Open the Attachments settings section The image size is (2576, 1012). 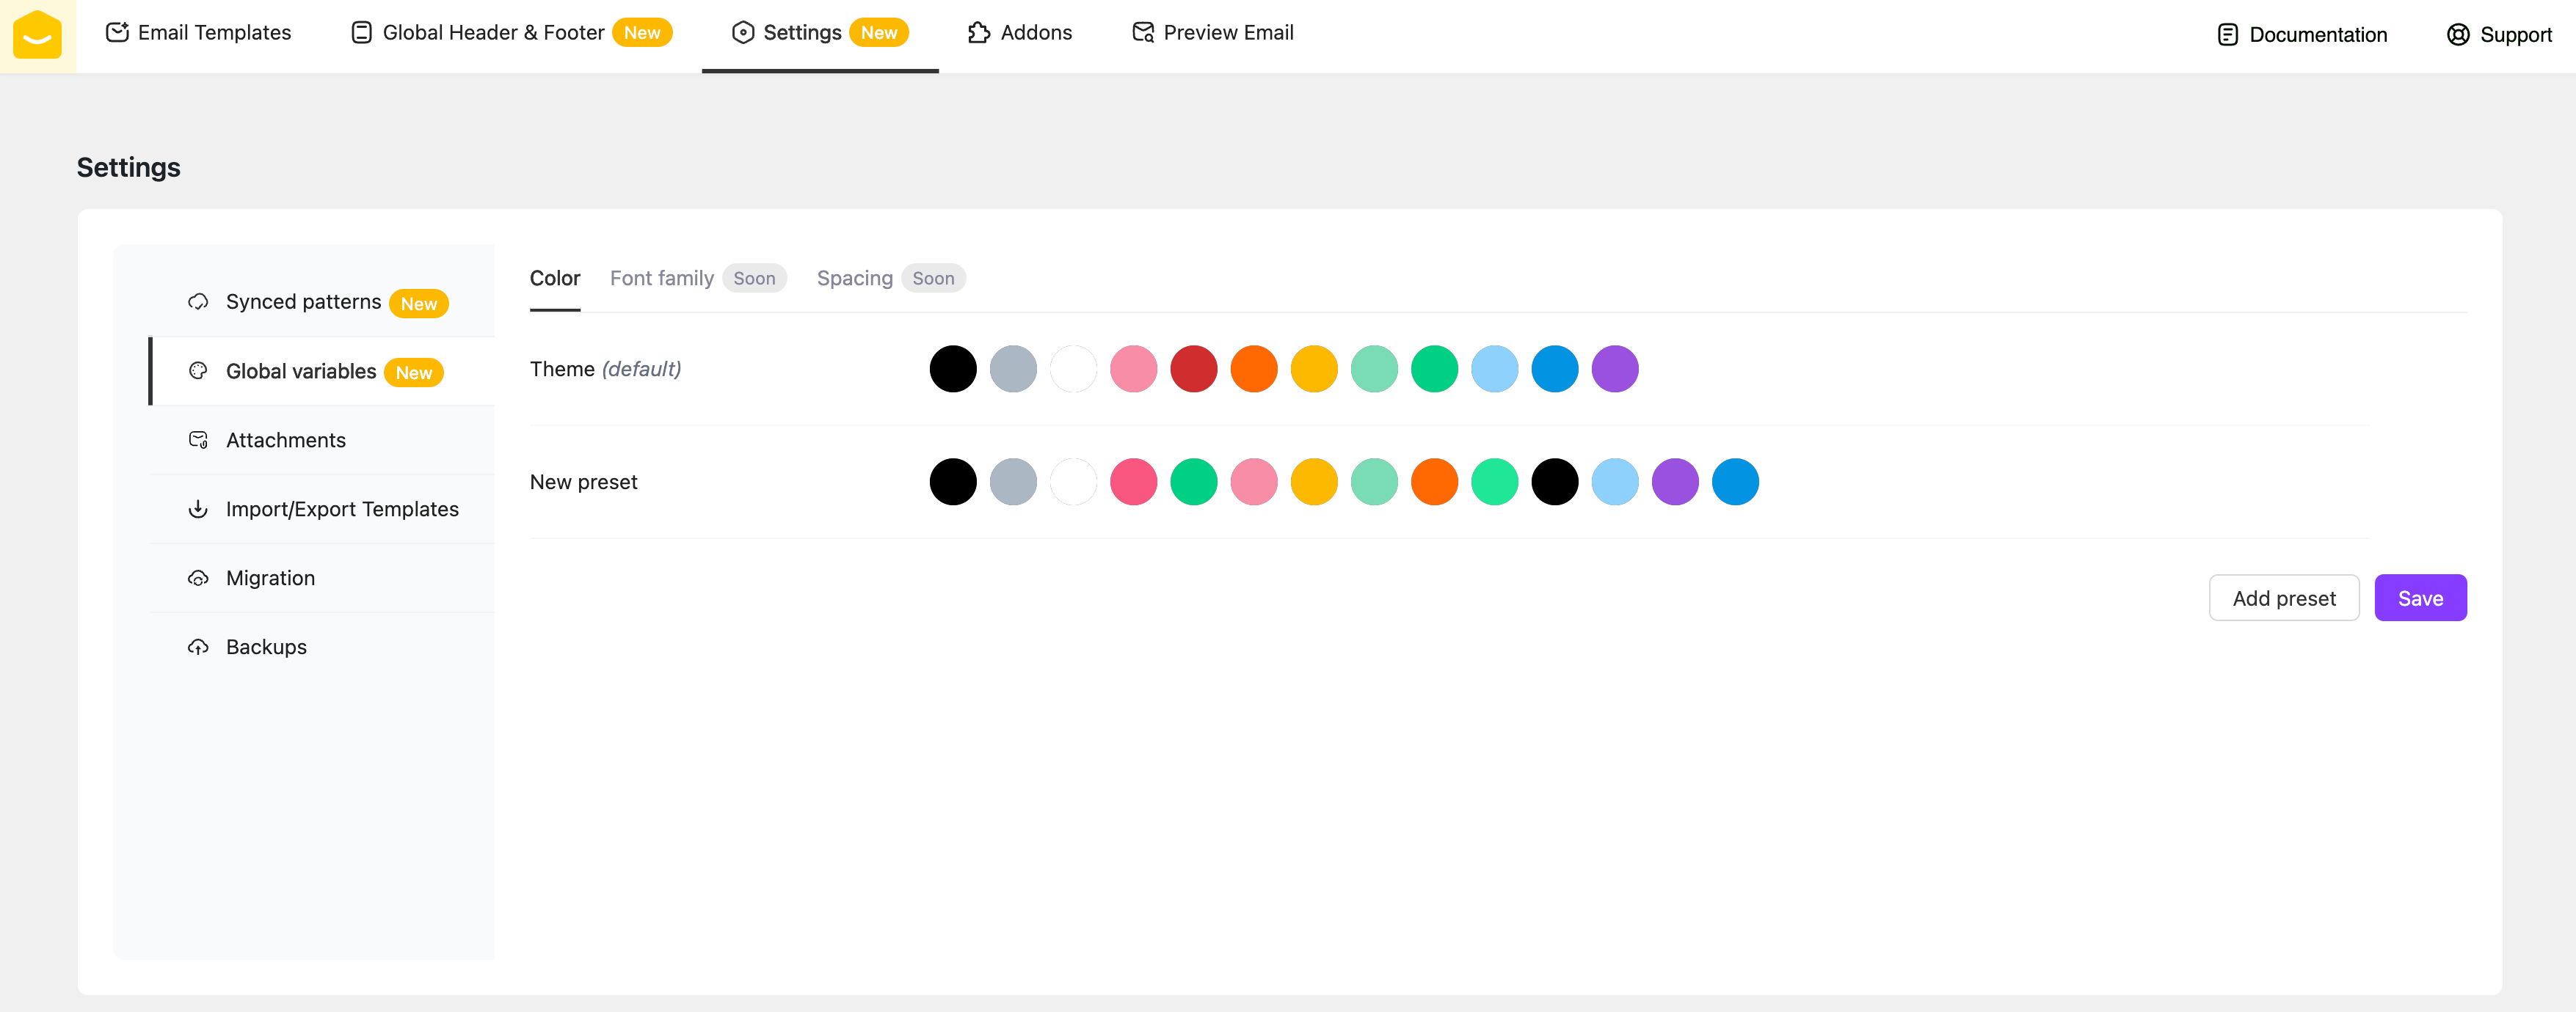click(286, 441)
